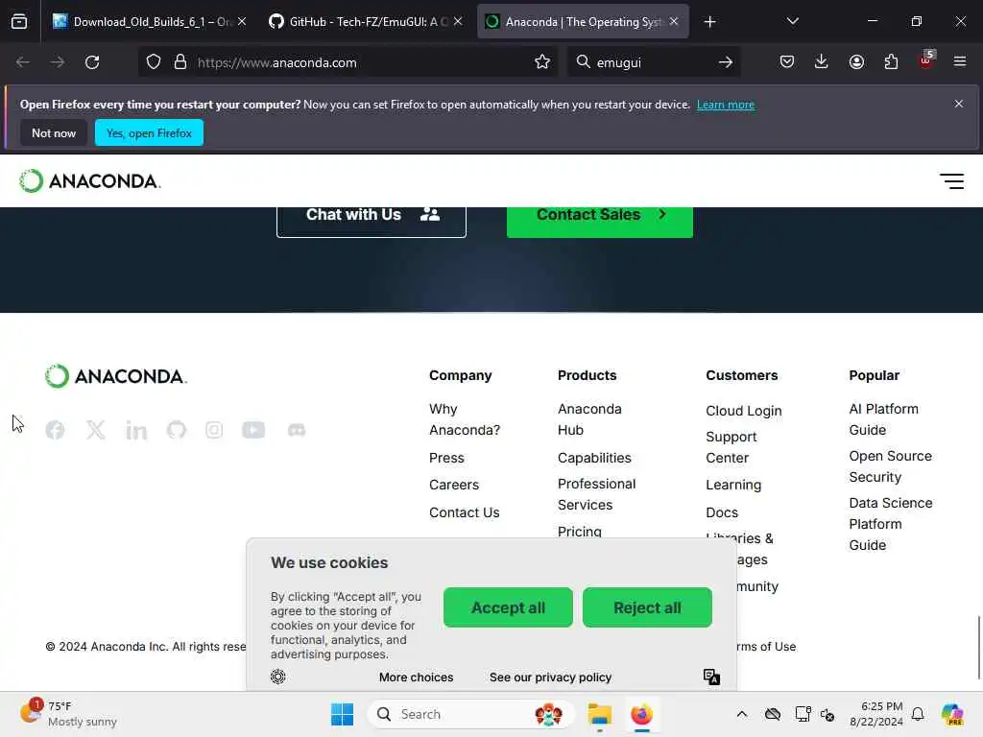The width and height of the screenshot is (983, 737).
Task: Bookmark this page with star
Action: pos(542,62)
